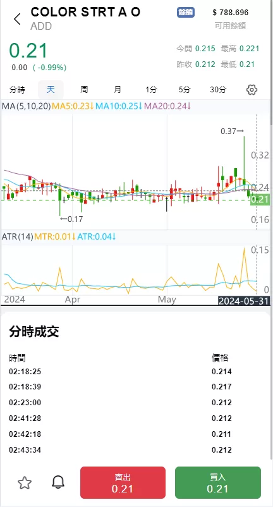Select the 02:18:39 trade row
Viewport: 273px width, 507px height.
(135, 387)
